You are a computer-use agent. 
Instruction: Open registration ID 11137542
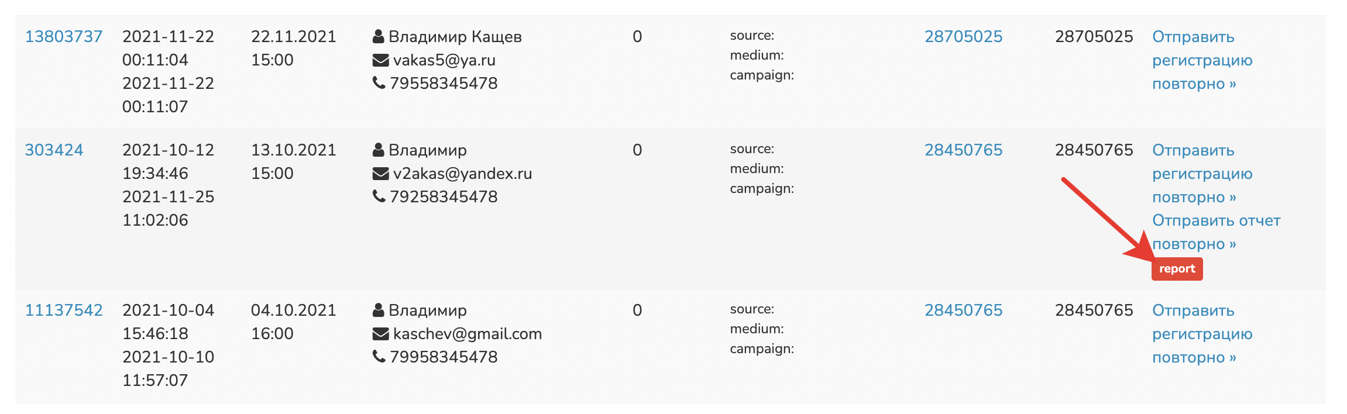click(63, 310)
